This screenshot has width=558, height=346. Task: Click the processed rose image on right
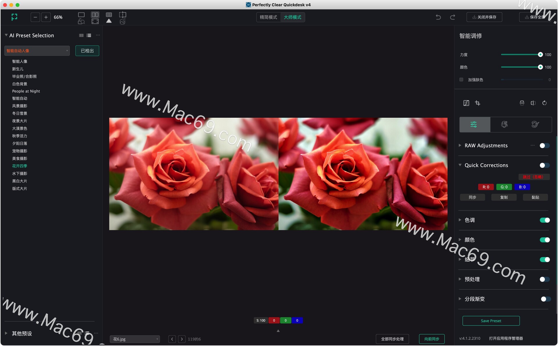click(x=363, y=174)
